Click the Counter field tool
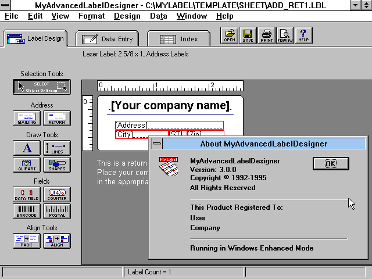372x279 pixels. (x=57, y=194)
